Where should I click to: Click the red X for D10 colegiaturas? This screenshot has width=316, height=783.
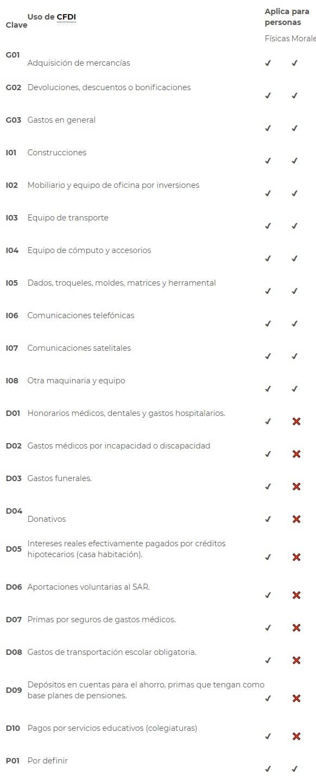[x=296, y=736]
